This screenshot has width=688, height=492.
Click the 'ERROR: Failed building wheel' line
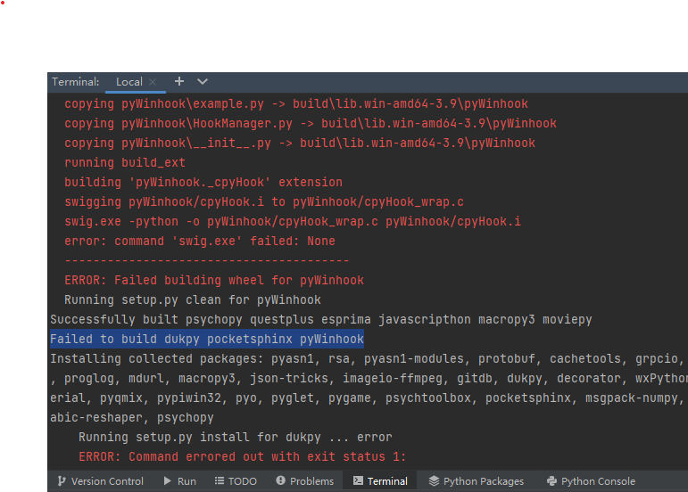point(214,280)
